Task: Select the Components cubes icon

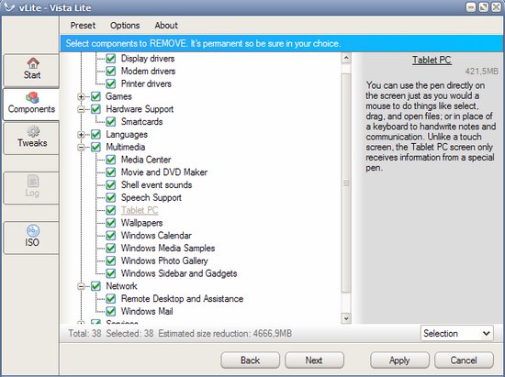Action: tap(32, 97)
